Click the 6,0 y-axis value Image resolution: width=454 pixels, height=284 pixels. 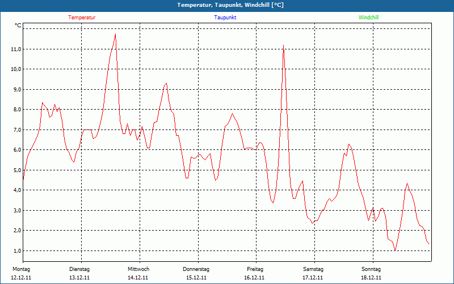(17, 150)
